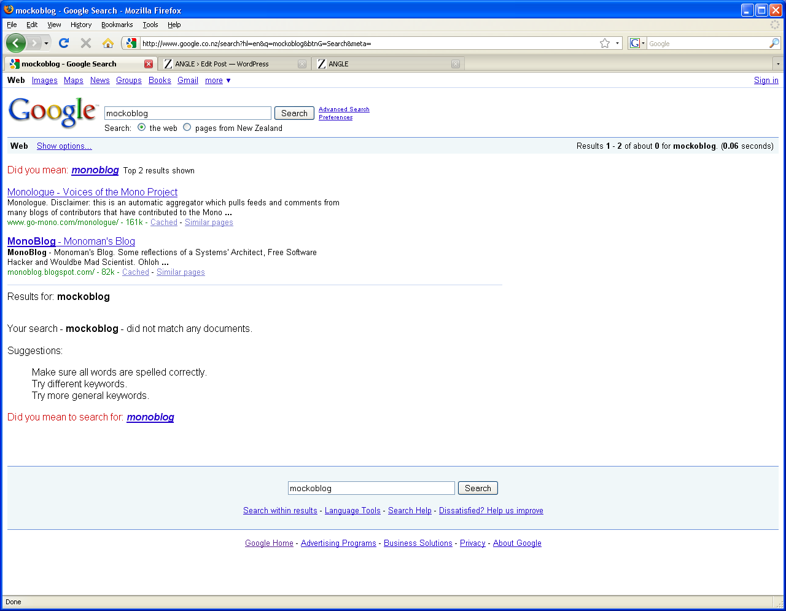Open the back/forward history dropdown arrow
The image size is (786, 611).
click(x=46, y=44)
